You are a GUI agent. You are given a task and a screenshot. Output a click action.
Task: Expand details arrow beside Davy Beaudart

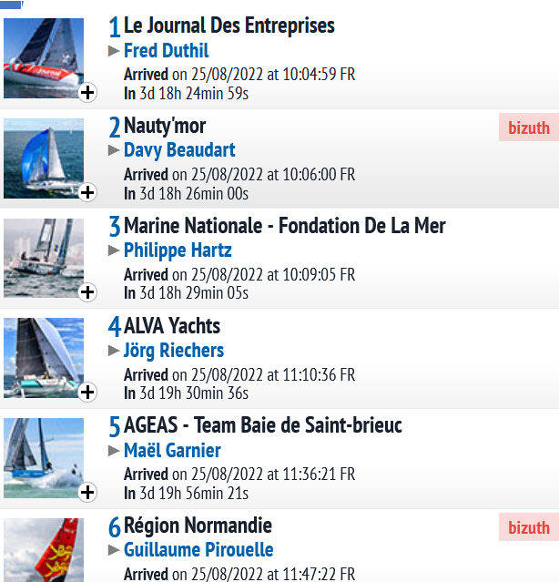click(x=114, y=150)
